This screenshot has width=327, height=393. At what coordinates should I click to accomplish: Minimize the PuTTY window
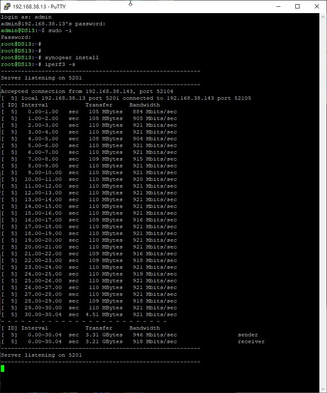click(x=278, y=6)
